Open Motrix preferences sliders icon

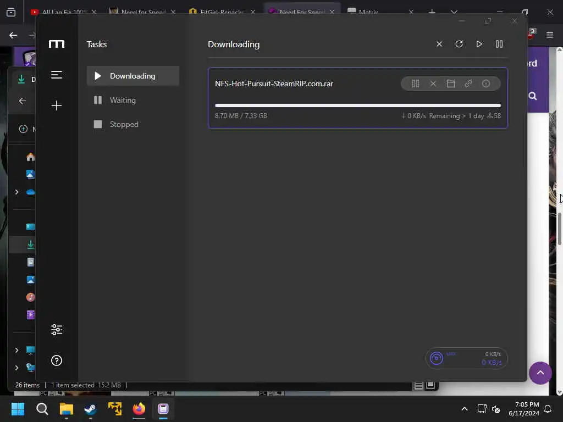pyautogui.click(x=57, y=330)
